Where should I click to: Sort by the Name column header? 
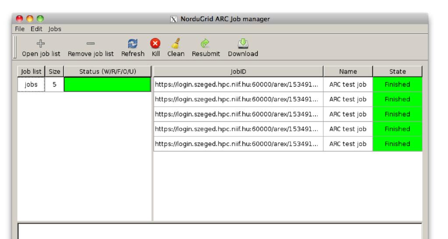348,71
